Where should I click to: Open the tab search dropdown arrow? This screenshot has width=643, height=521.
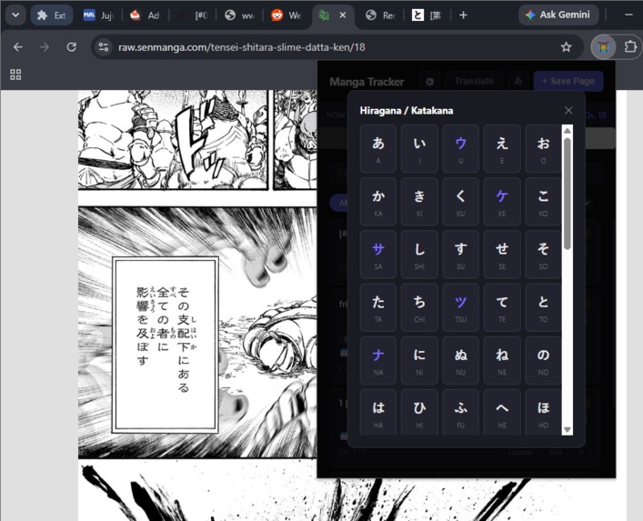[x=15, y=15]
